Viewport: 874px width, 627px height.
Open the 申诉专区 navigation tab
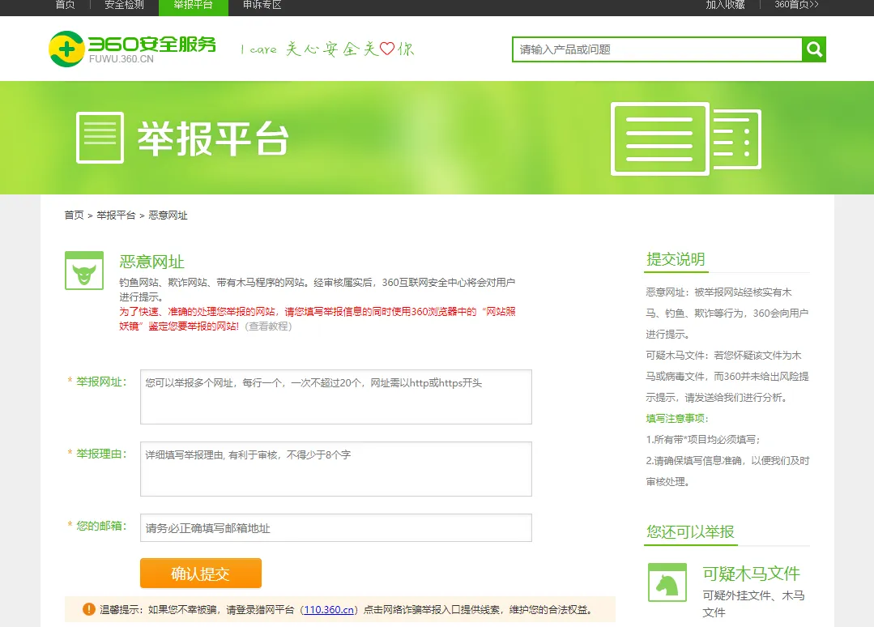coord(262,5)
